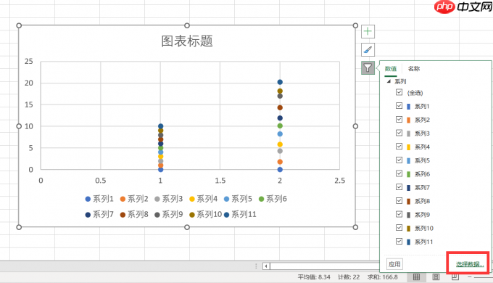Viewport: 493px width, 283px height.
Task: Click the 应用 apply button
Action: [394, 264]
